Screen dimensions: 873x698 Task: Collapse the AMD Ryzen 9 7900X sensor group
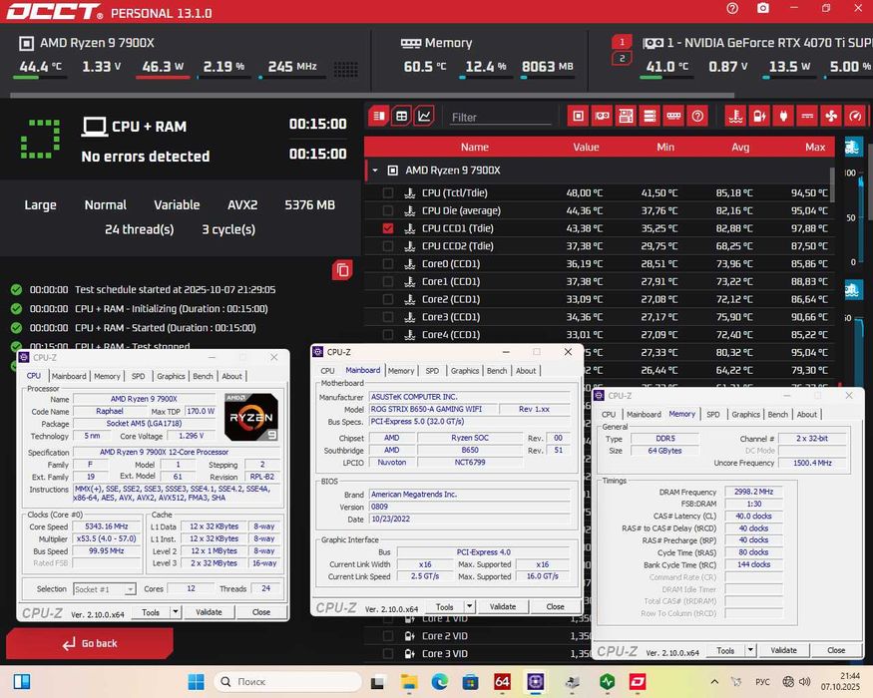click(375, 171)
